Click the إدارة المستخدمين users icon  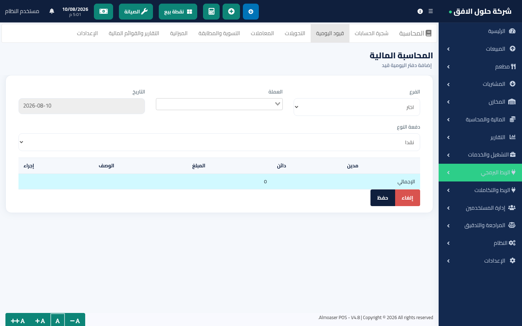(x=512, y=208)
